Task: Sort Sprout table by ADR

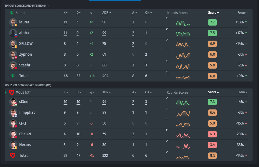Action: pyautogui.click(x=107, y=13)
